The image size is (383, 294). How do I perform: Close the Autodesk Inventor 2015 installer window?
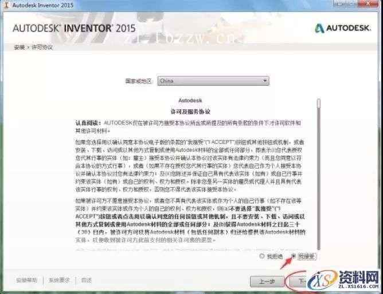tap(369, 3)
